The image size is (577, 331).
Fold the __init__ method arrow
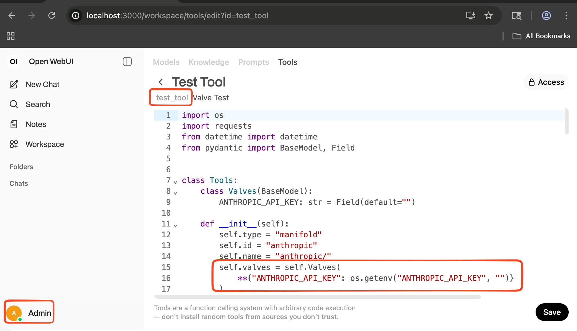(x=175, y=226)
